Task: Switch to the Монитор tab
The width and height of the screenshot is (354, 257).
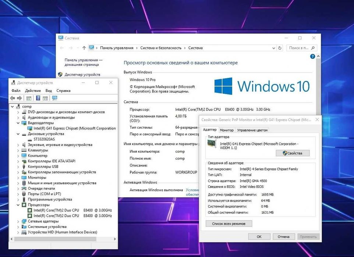Action: [227, 130]
